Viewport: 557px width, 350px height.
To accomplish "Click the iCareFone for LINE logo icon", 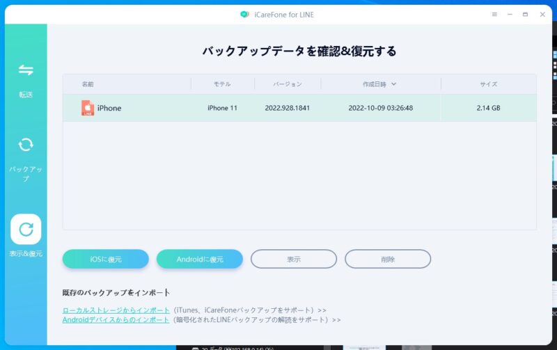I will click(x=245, y=15).
